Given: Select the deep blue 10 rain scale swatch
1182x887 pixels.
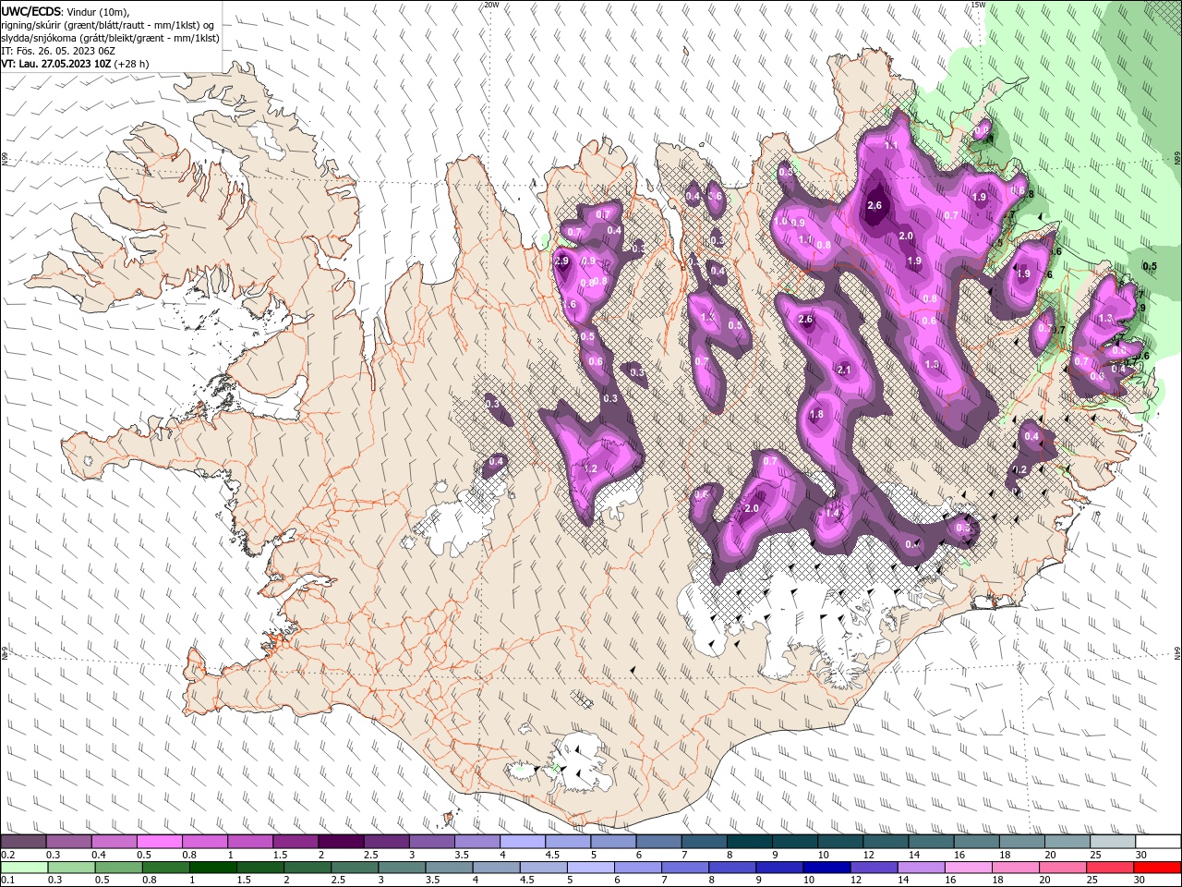Looking at the screenshot, I should tap(827, 868).
